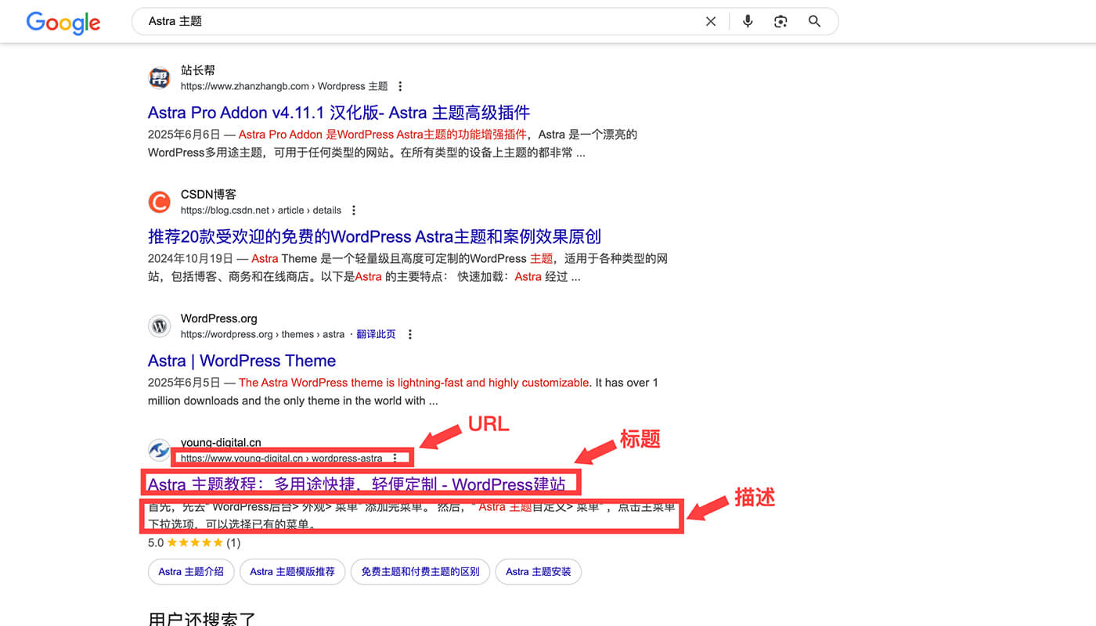
Task: Click the 2025年6月6日 result snippet
Action: [x=393, y=144]
